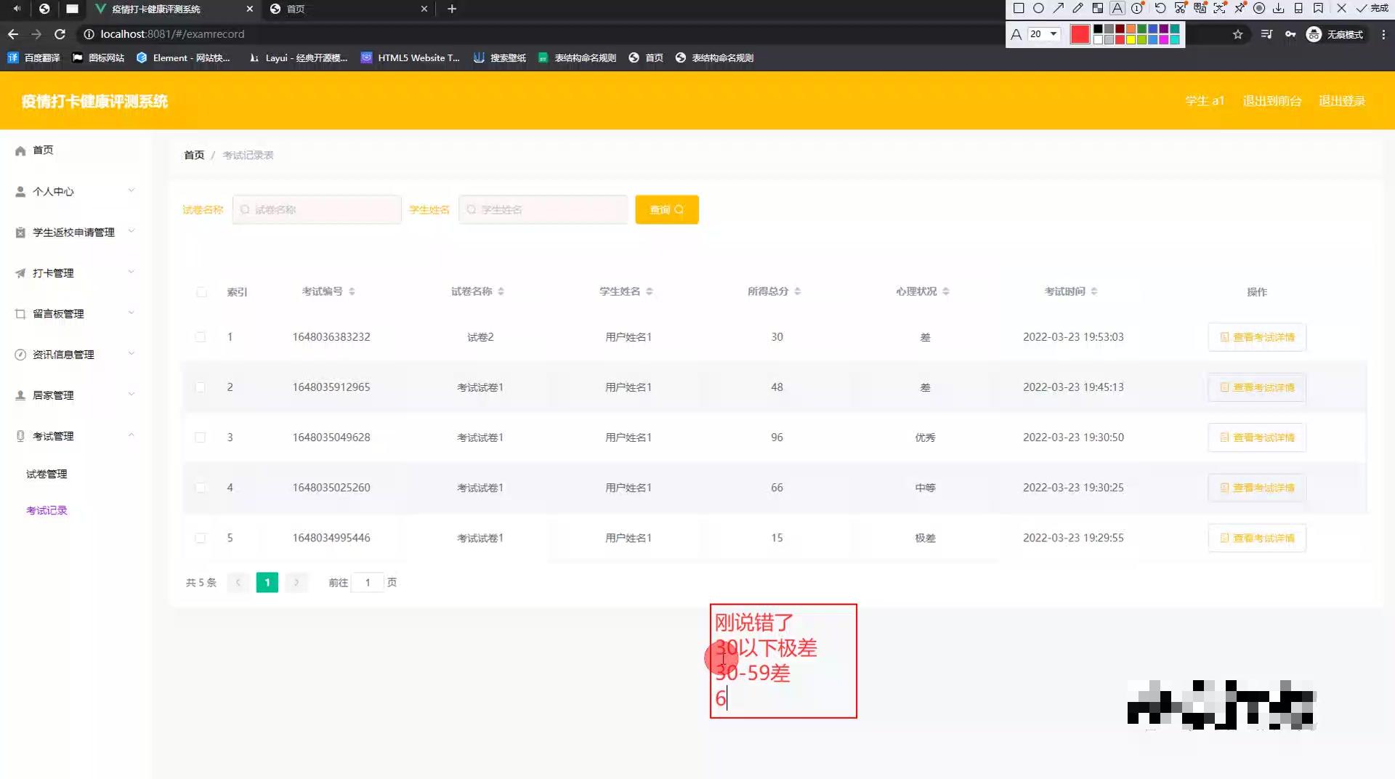View exam details for the 试卷2 row
Image resolution: width=1395 pixels, height=779 pixels.
(1257, 337)
